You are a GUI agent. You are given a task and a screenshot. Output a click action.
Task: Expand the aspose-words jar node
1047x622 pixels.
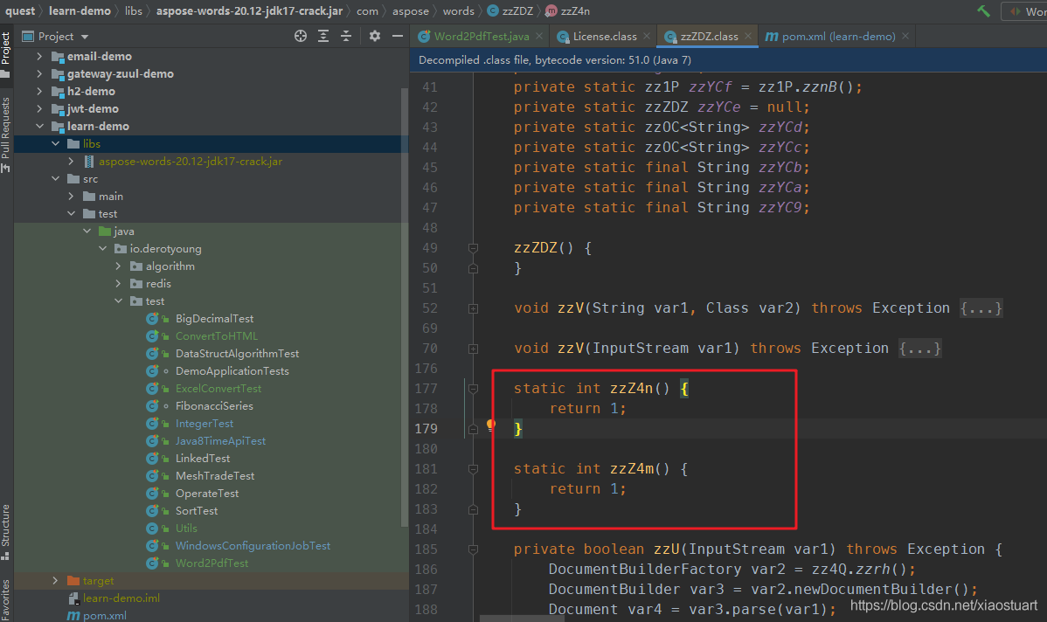[72, 161]
